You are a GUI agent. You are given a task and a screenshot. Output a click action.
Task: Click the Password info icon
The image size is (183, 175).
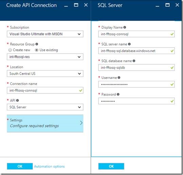click(118, 94)
